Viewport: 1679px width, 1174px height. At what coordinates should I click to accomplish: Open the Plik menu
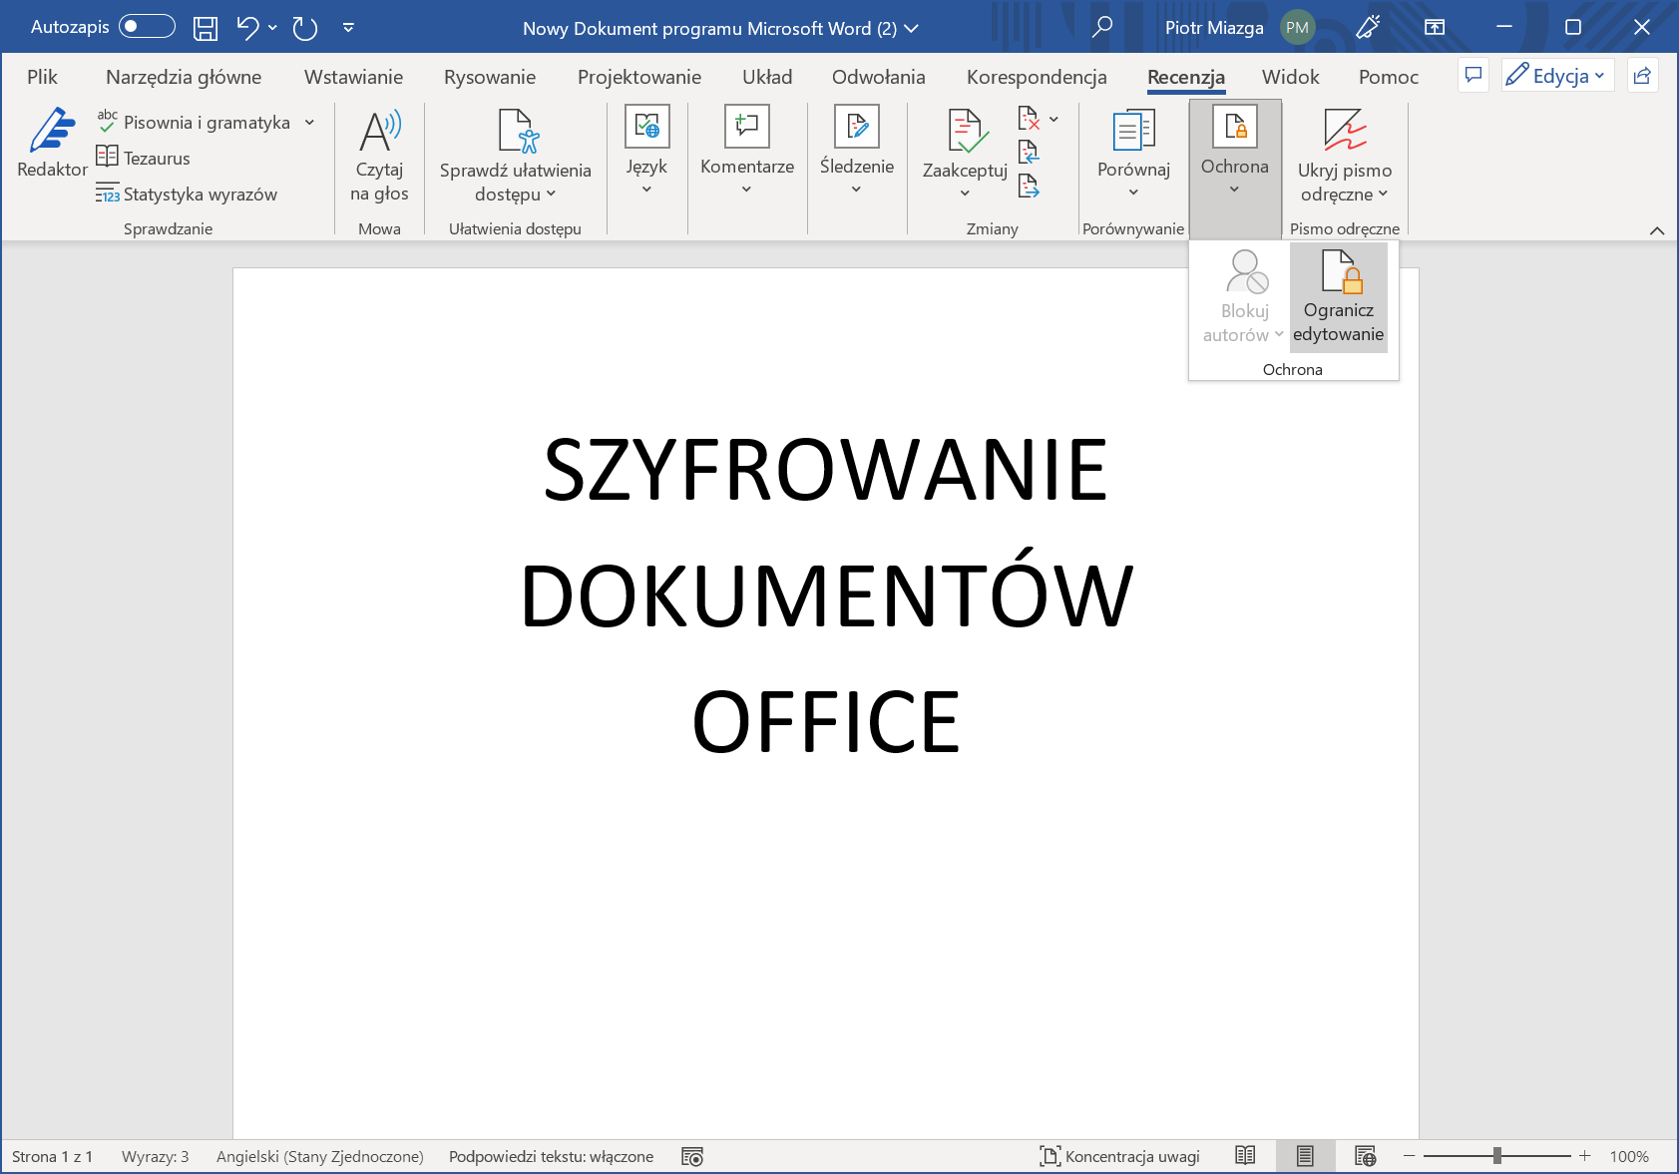(42, 77)
